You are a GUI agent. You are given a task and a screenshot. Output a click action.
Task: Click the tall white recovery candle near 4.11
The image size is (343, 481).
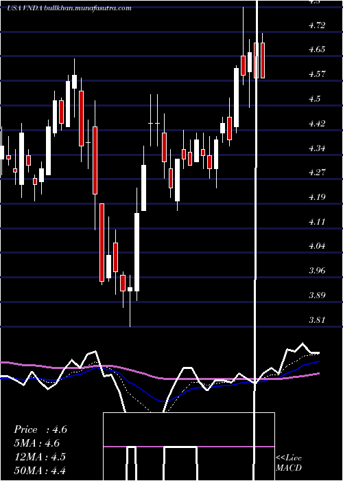coord(137,252)
